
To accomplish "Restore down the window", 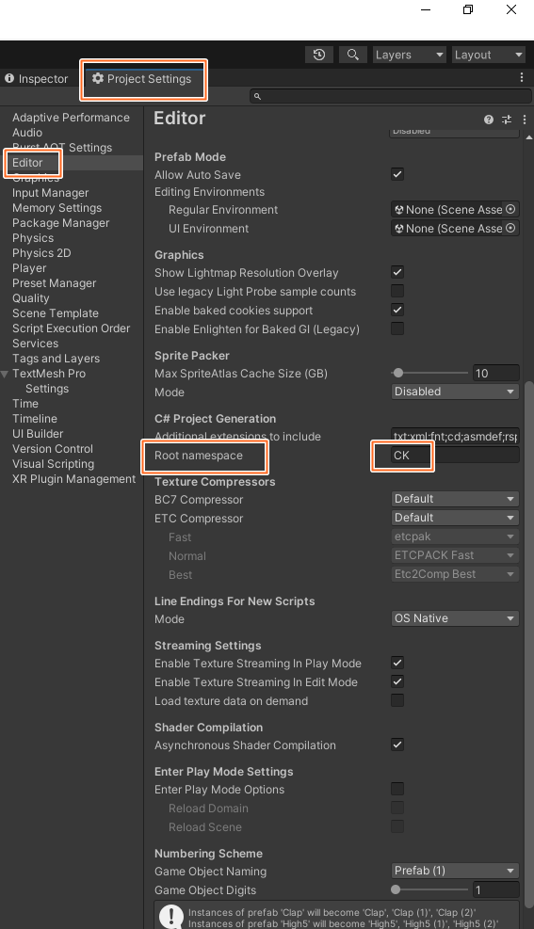I will coord(468,9).
